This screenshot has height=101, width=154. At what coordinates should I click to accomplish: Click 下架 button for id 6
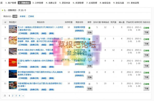(x=146, y=66)
